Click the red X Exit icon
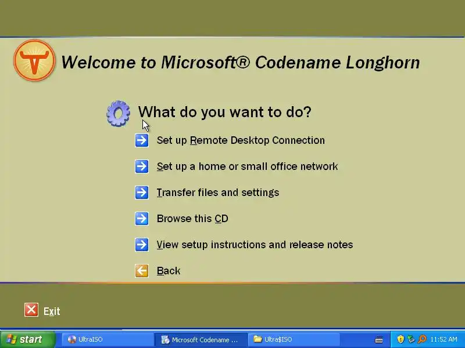465x348 pixels. click(x=31, y=310)
